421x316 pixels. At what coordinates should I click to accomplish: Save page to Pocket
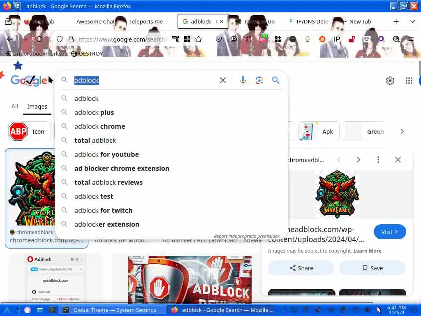point(219,39)
